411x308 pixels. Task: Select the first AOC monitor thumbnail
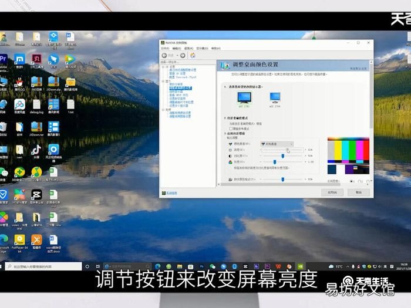(244, 100)
